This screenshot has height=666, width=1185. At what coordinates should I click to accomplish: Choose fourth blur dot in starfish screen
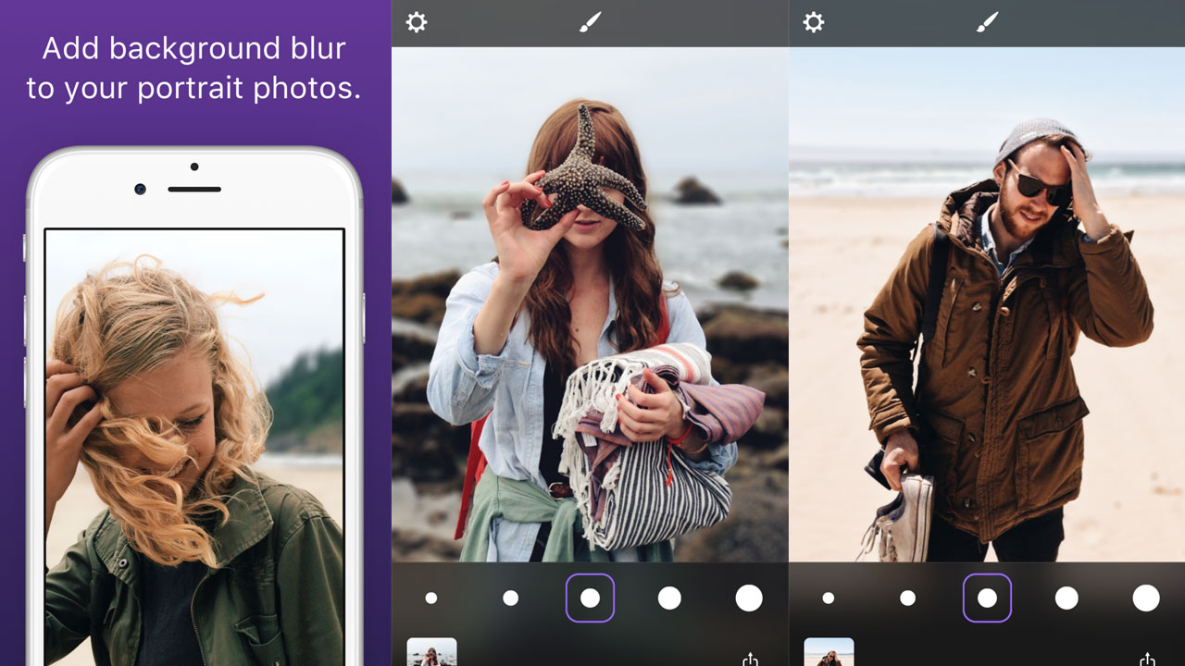coord(669,598)
